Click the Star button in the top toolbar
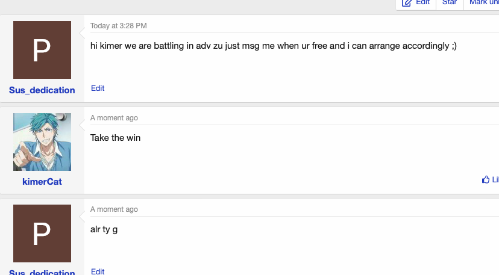 [450, 2]
